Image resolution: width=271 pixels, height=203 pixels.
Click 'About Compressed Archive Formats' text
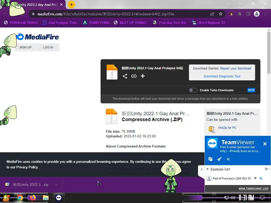point(136,146)
